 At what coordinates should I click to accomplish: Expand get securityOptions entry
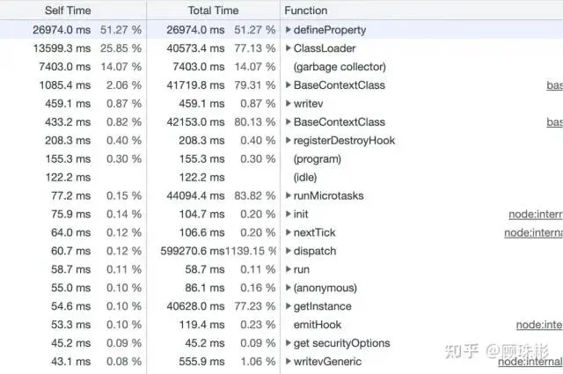[x=289, y=344]
